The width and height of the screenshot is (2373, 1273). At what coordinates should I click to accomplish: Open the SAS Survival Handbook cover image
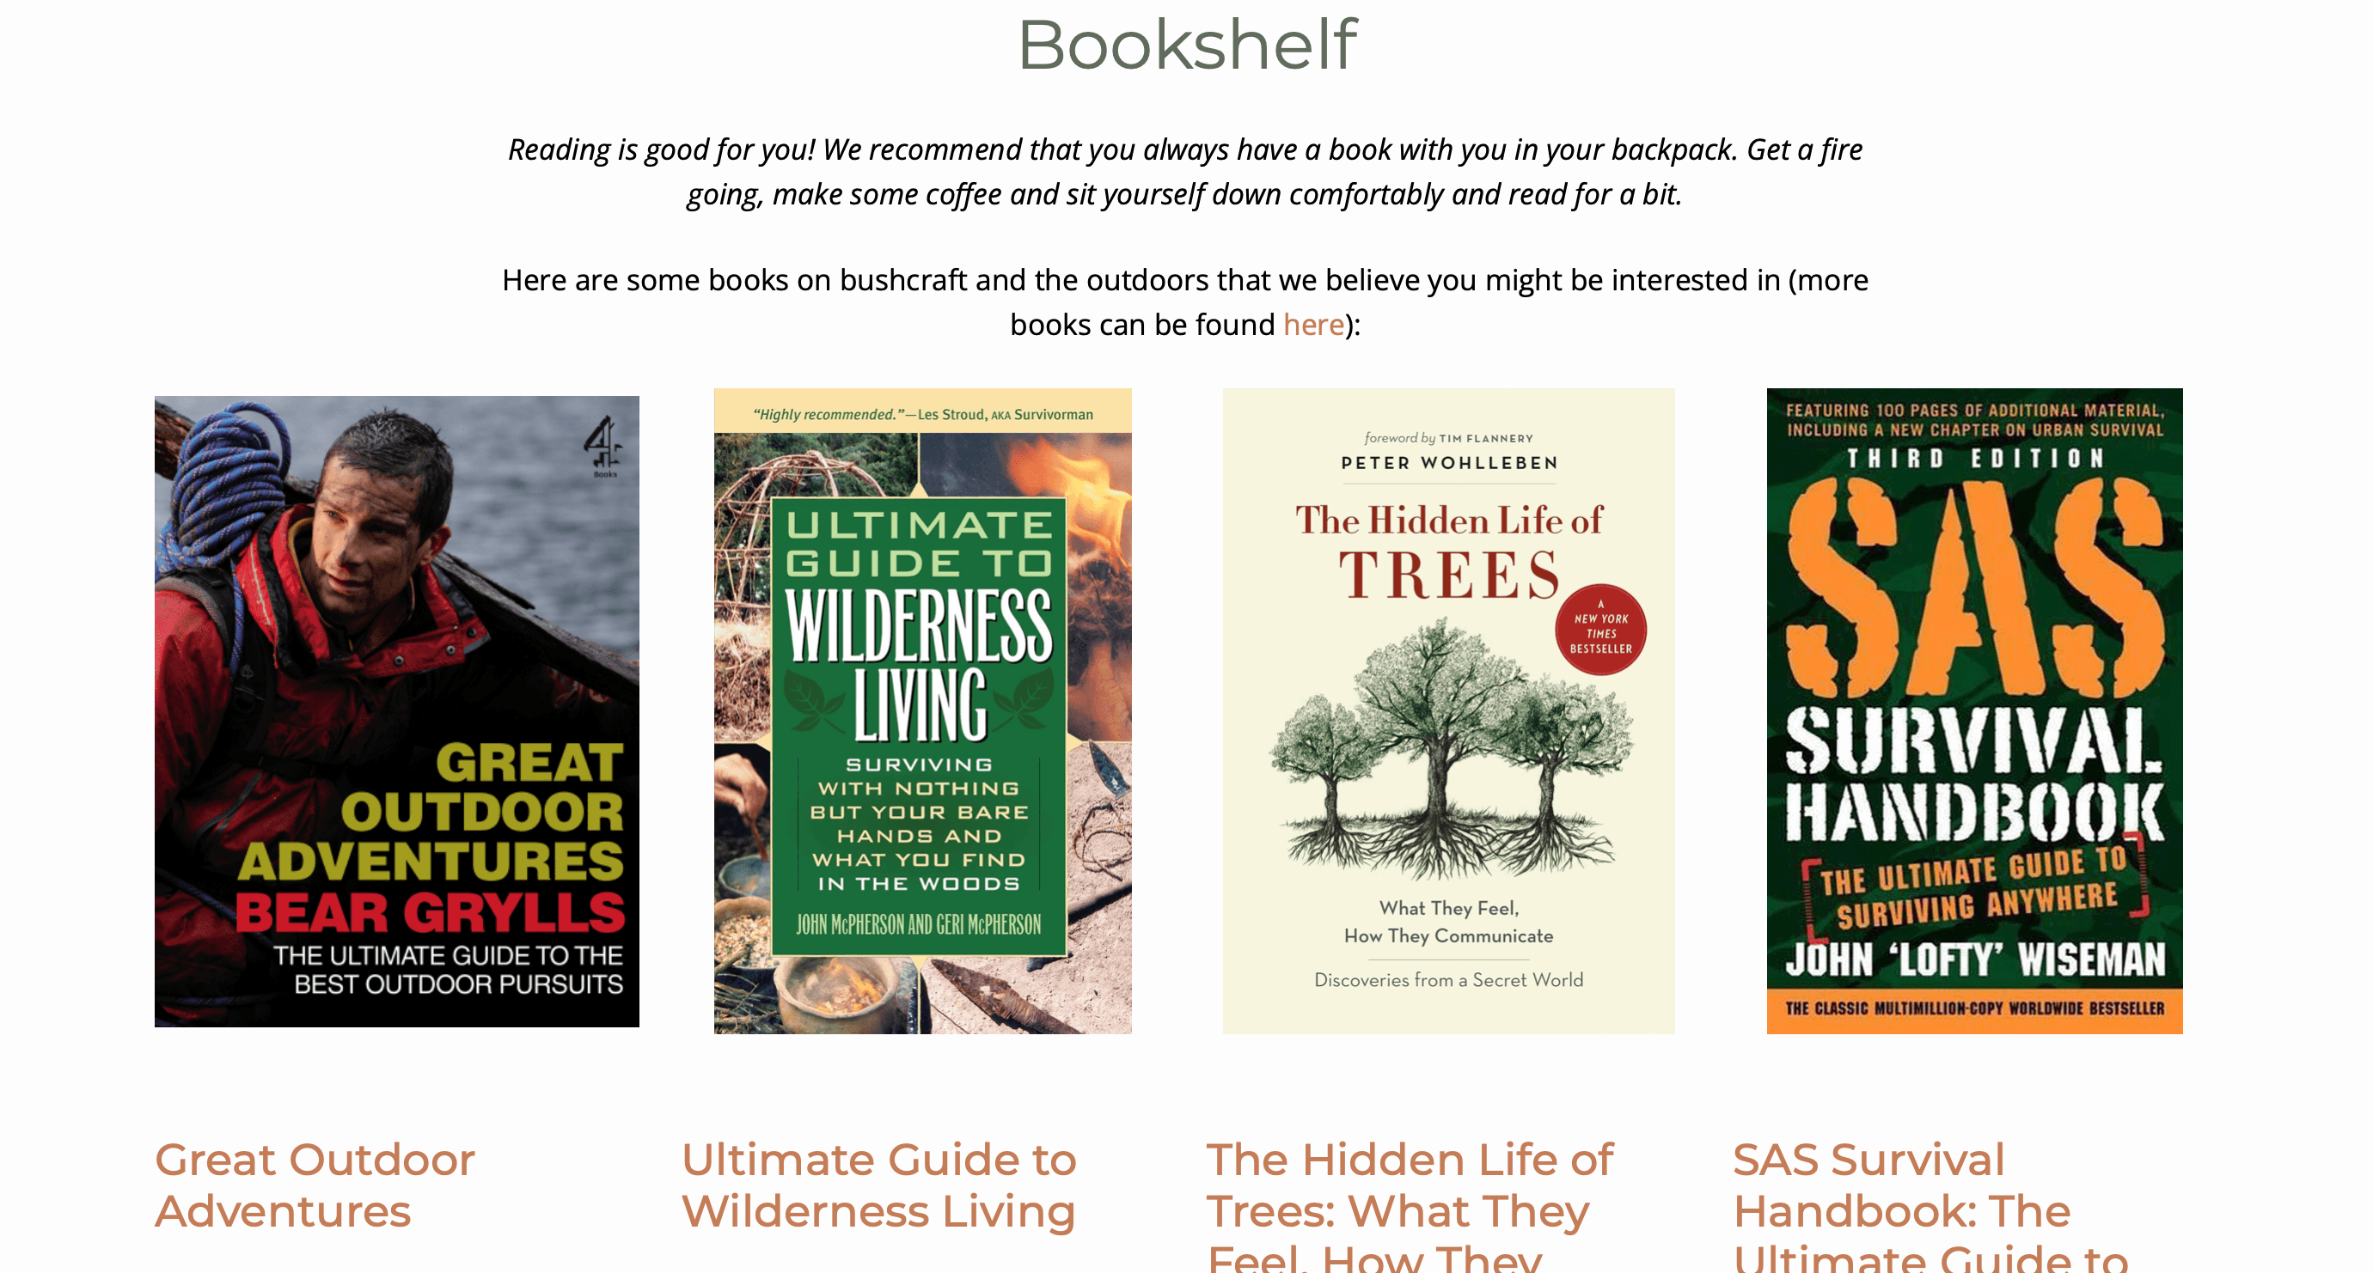click(1974, 710)
